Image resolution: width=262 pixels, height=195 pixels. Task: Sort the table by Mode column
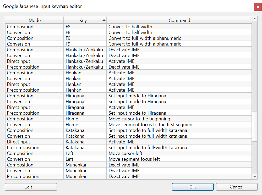pos(34,20)
